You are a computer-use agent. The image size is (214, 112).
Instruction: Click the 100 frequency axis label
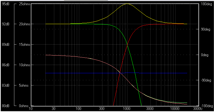(78, 109)
